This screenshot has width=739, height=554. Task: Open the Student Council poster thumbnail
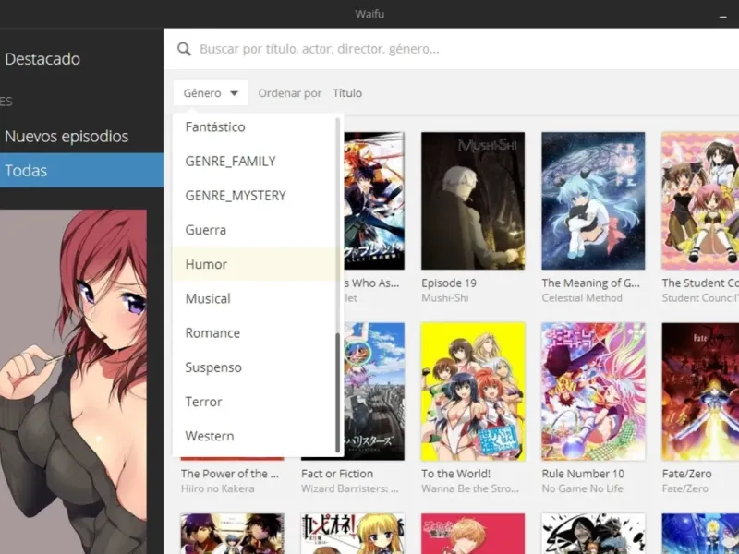click(x=700, y=200)
